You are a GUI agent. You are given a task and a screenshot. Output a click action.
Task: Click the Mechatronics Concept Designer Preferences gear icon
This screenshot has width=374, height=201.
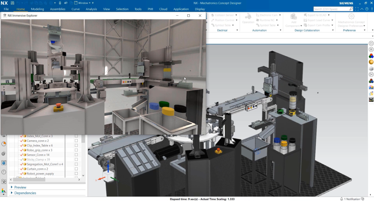351,16
